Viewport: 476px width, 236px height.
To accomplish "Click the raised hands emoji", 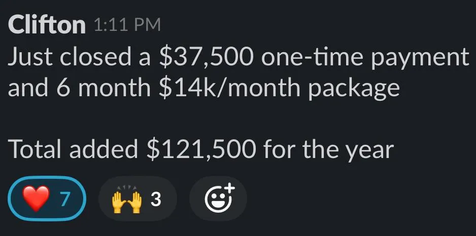I will 126,200.
